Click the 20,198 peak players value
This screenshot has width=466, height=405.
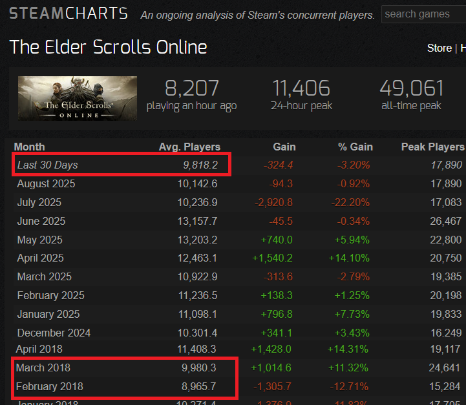(446, 295)
